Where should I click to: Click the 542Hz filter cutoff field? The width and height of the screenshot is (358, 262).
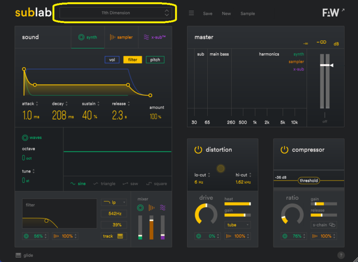tap(114, 214)
